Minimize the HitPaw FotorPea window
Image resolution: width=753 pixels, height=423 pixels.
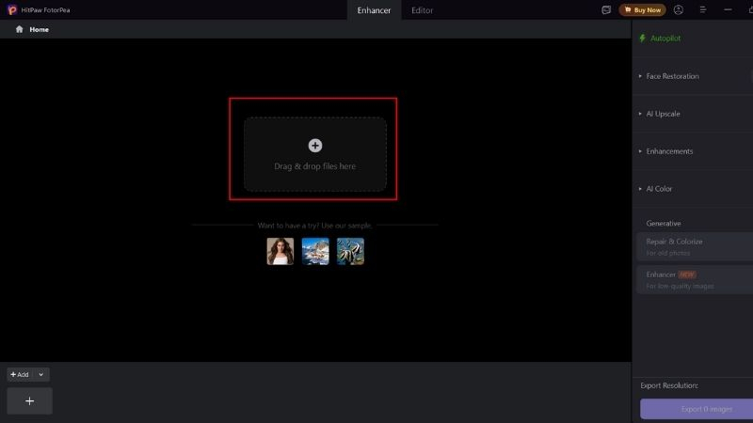pyautogui.click(x=728, y=10)
